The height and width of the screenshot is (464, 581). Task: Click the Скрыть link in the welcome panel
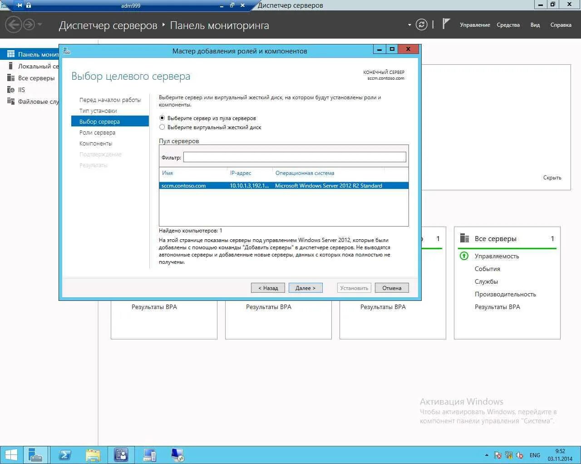(552, 178)
